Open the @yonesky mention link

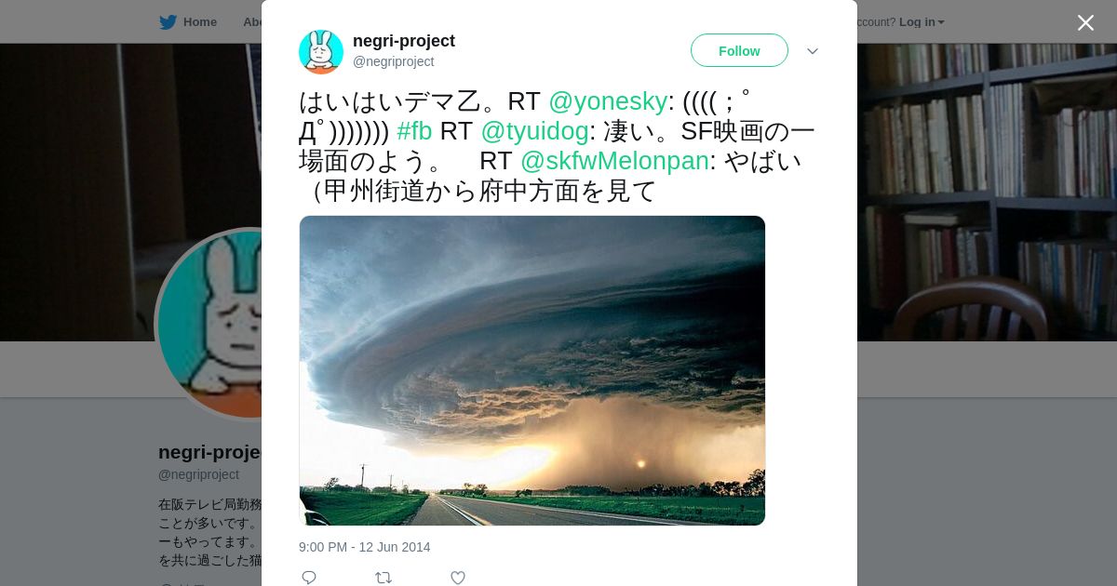pyautogui.click(x=608, y=101)
